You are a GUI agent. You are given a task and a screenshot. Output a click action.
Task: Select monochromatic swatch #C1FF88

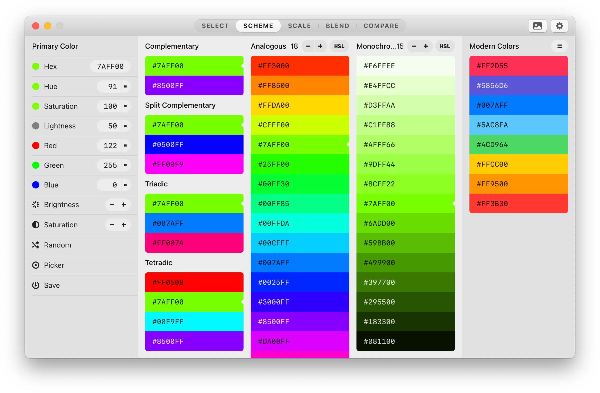(x=405, y=125)
